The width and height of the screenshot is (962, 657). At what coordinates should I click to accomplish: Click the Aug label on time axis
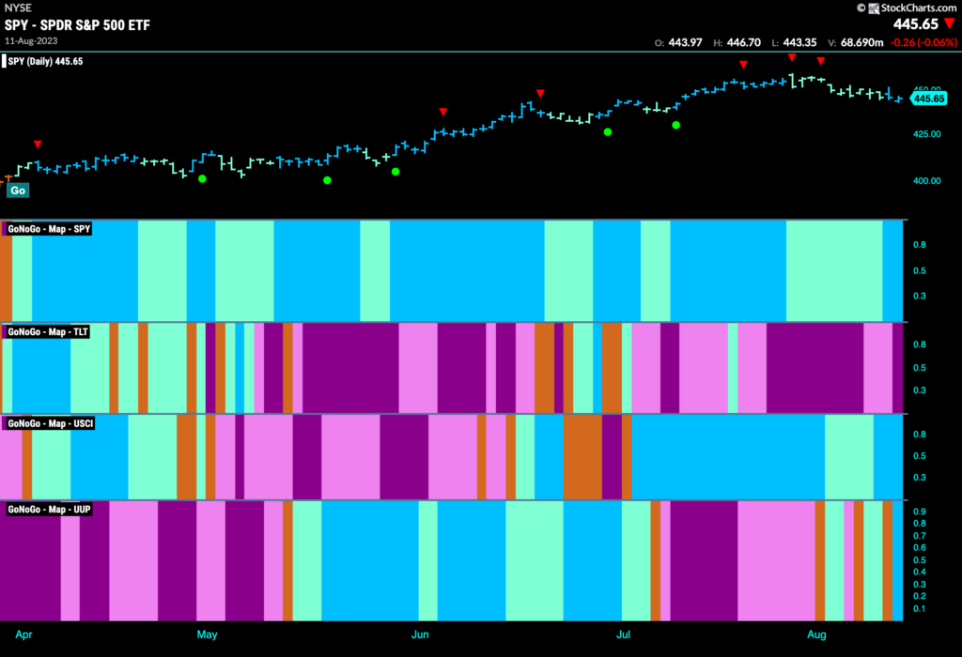pyautogui.click(x=816, y=634)
